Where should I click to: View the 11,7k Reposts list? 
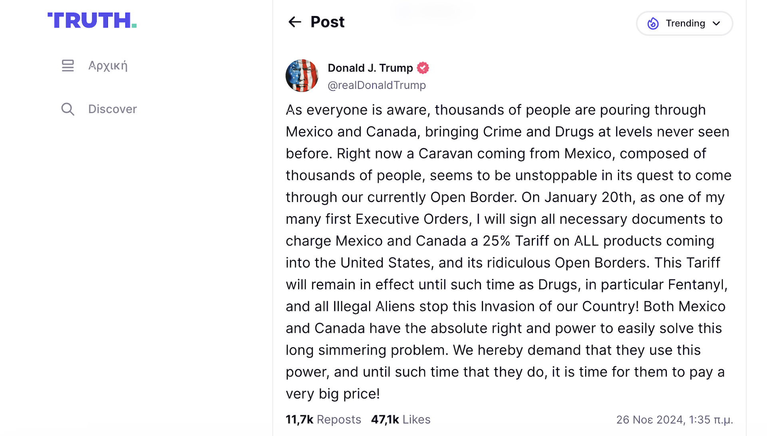323,420
